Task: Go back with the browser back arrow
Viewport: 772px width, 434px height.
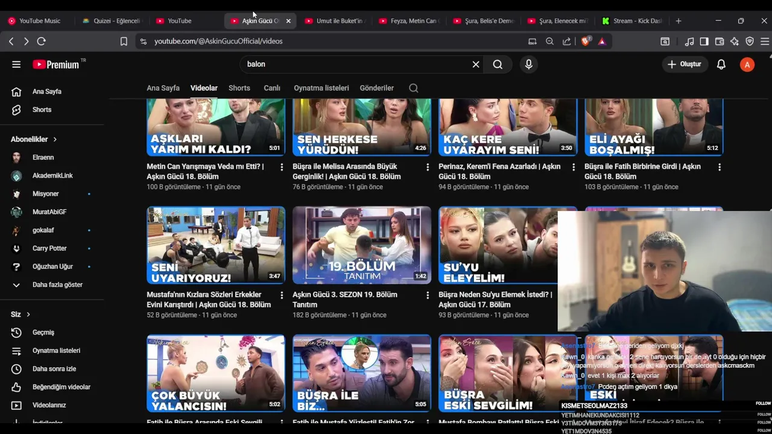Action: [x=11, y=41]
